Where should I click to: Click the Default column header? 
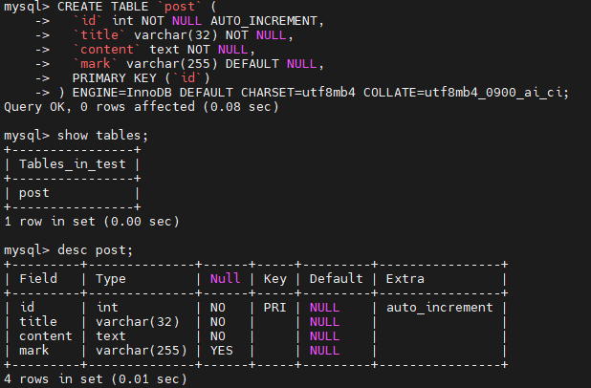[x=335, y=278]
